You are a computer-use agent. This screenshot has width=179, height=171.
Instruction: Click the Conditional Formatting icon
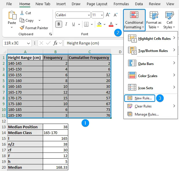(x=134, y=15)
